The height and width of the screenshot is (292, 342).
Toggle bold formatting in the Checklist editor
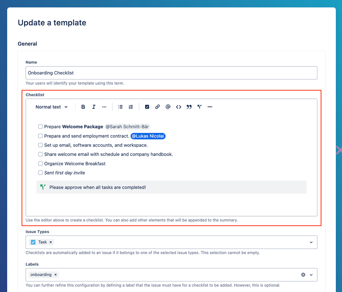tap(83, 107)
